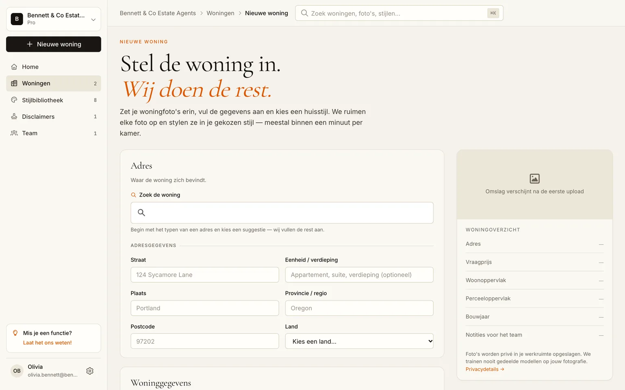The height and width of the screenshot is (390, 625).
Task: Click the Plaats input field
Action: point(205,308)
